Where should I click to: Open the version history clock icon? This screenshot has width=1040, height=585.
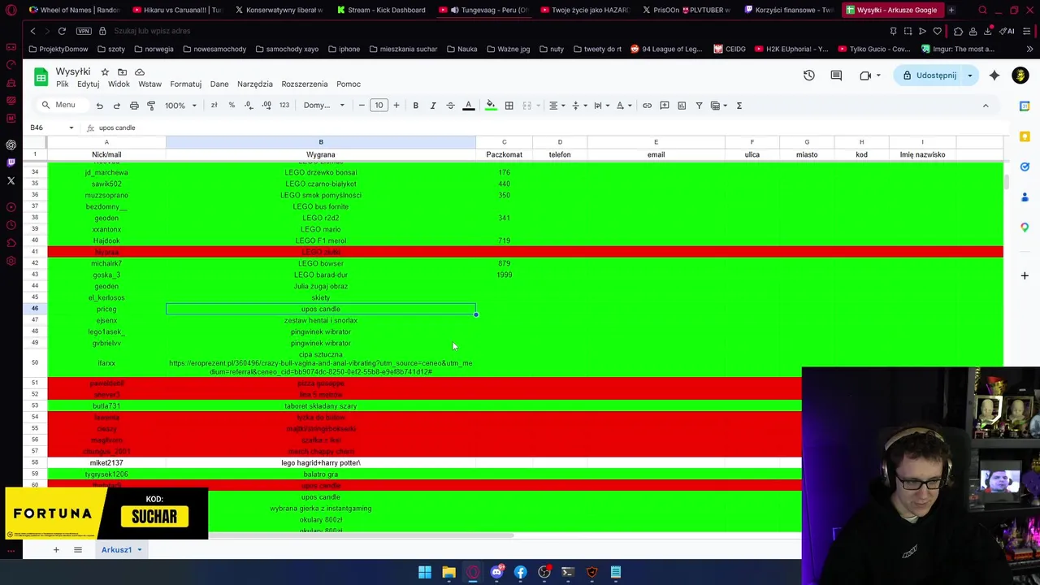pos(809,76)
